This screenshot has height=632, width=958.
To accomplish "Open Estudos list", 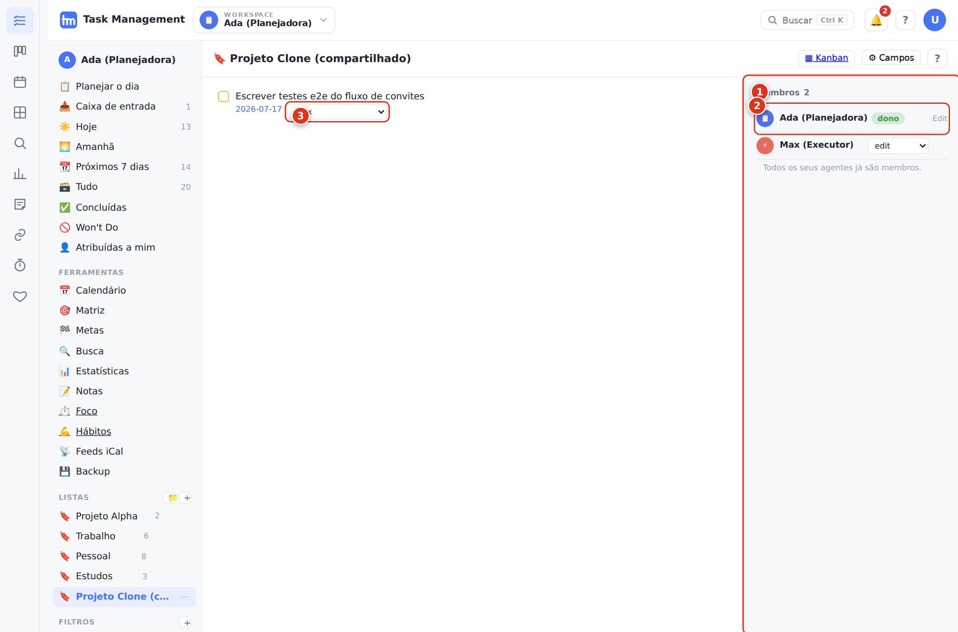I will click(x=124, y=576).
